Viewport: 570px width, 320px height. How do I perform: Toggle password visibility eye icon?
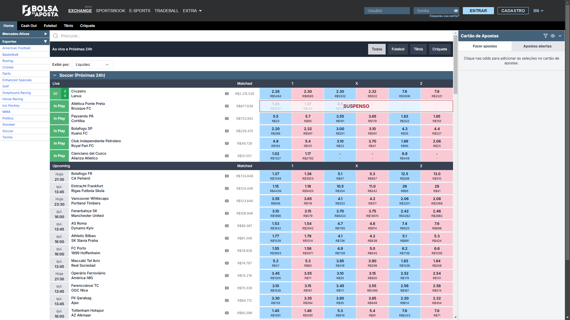tap(456, 11)
